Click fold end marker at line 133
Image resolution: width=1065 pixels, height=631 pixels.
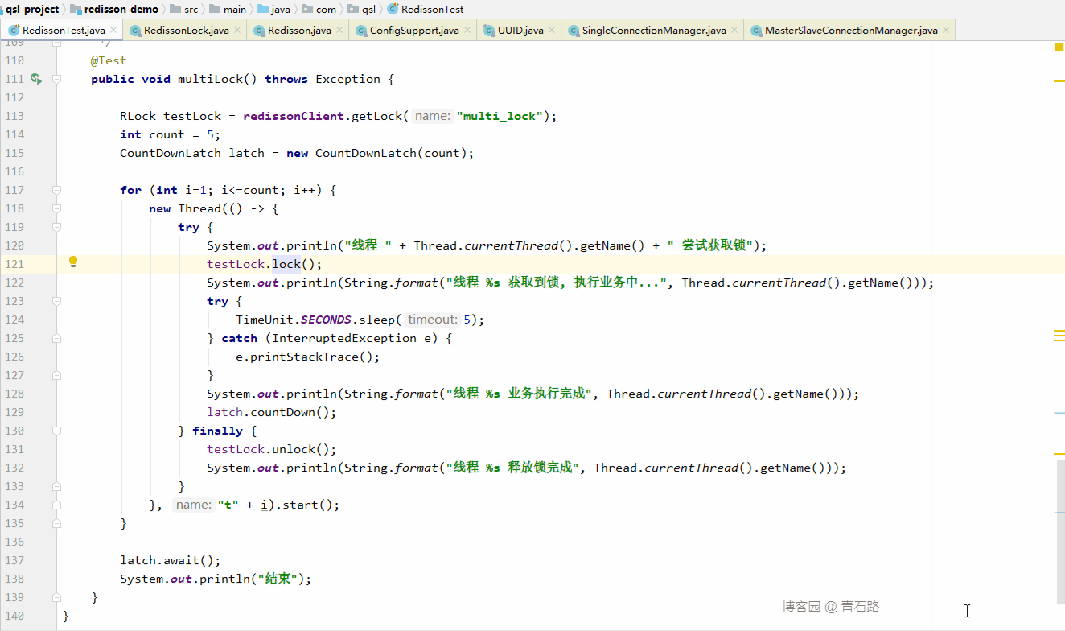56,486
